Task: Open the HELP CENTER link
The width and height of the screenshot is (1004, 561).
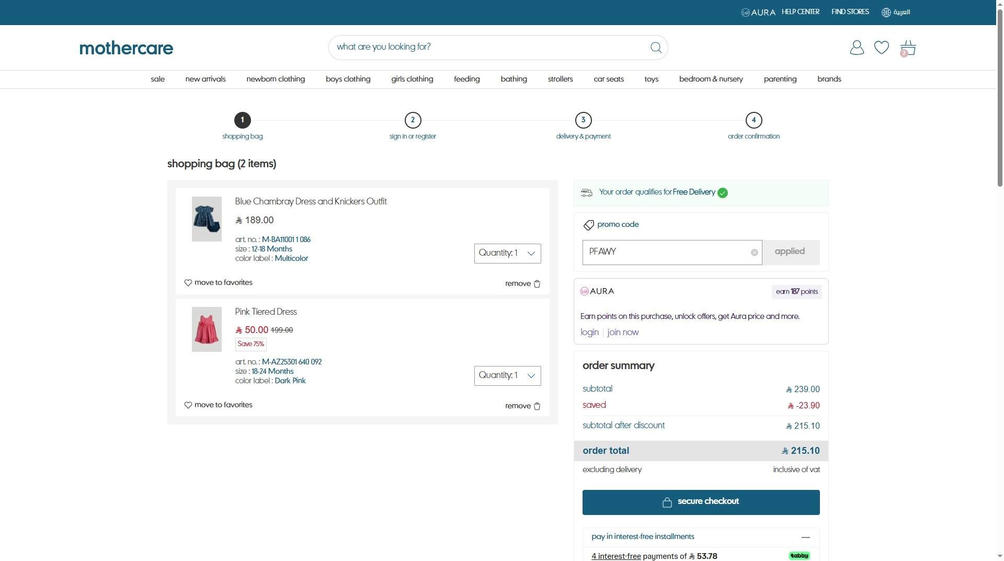Action: click(x=800, y=12)
